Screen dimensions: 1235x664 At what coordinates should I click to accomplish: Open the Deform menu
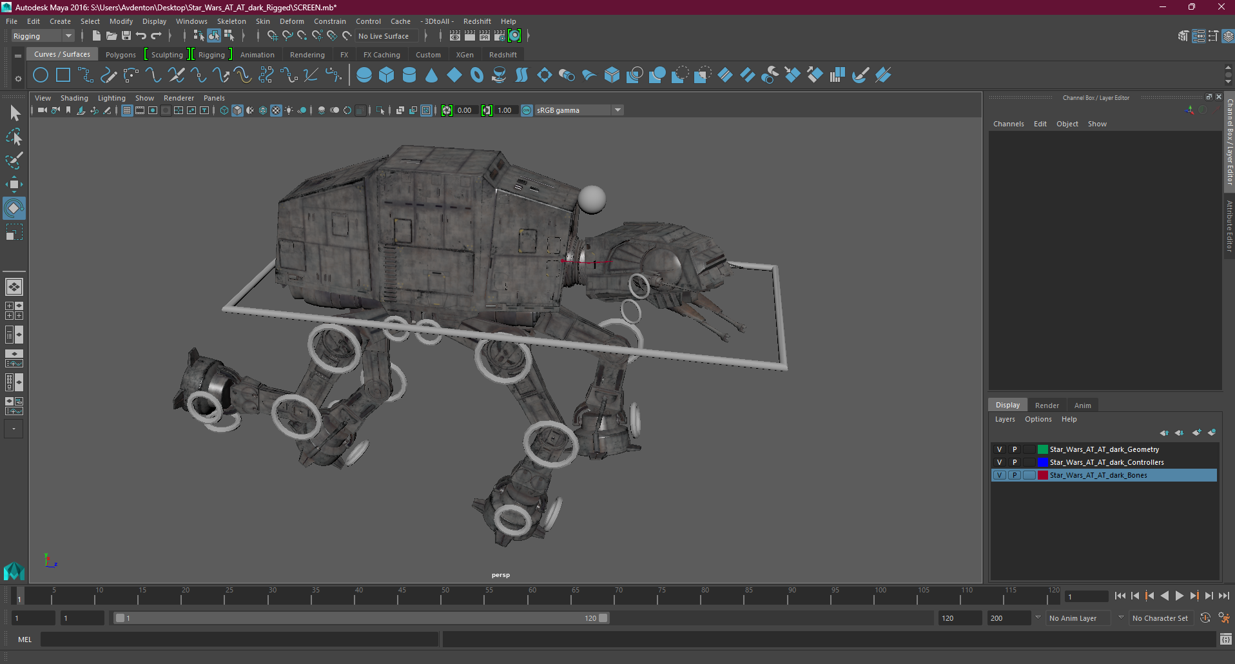(x=291, y=21)
